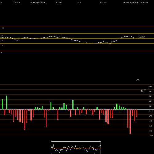This screenshot has height=154, width=154.
Task: Click the 29 value in the mini chart
Action: coord(99,146)
